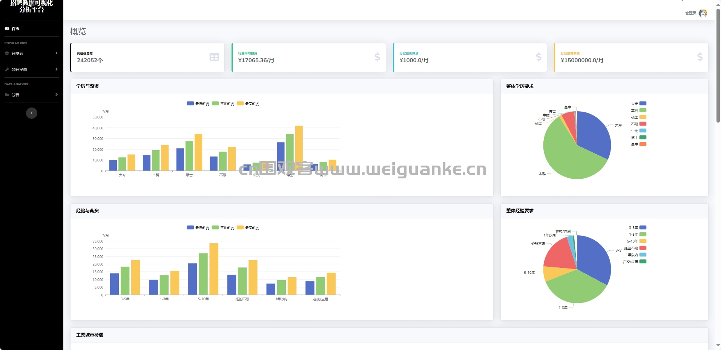Click the 主要城市待遇 panel heading
The image size is (721, 350).
tap(90, 335)
